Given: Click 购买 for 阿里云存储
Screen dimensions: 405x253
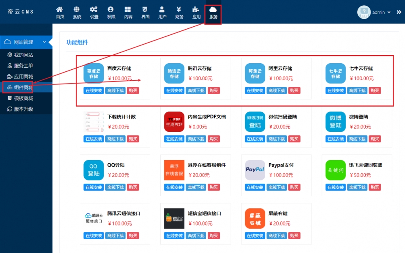Looking at the screenshot, I should point(294,90).
